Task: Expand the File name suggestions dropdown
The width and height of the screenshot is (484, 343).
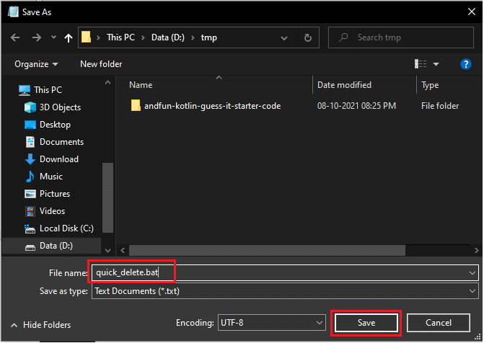Action: 472,273
